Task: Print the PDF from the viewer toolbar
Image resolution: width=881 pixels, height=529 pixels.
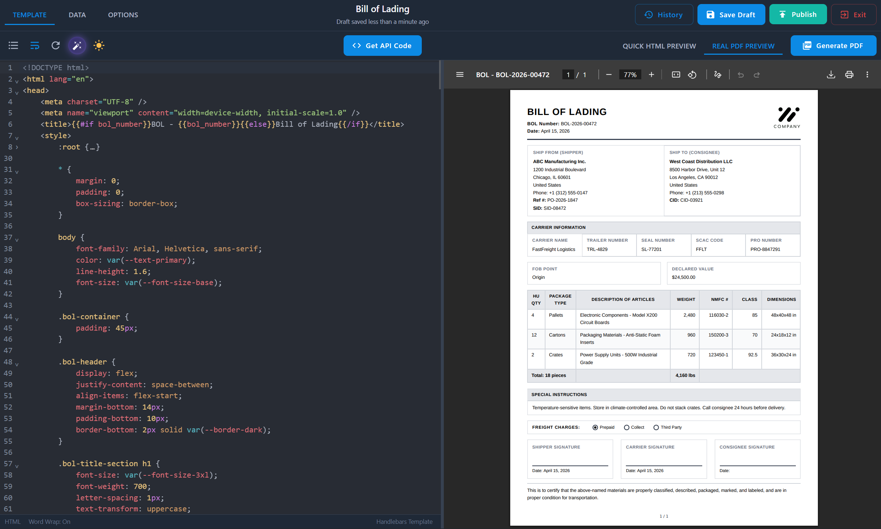Action: pyautogui.click(x=849, y=75)
